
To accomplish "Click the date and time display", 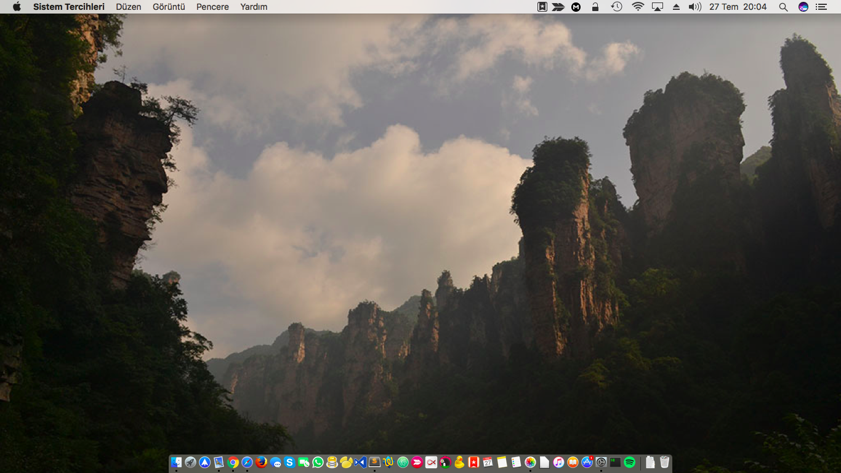I will click(x=738, y=7).
